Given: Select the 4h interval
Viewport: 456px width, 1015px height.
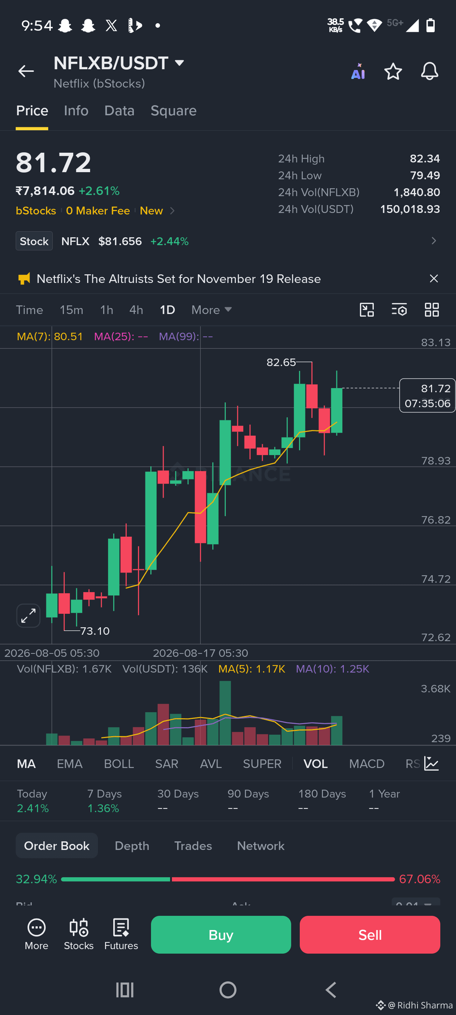Looking at the screenshot, I should [136, 310].
